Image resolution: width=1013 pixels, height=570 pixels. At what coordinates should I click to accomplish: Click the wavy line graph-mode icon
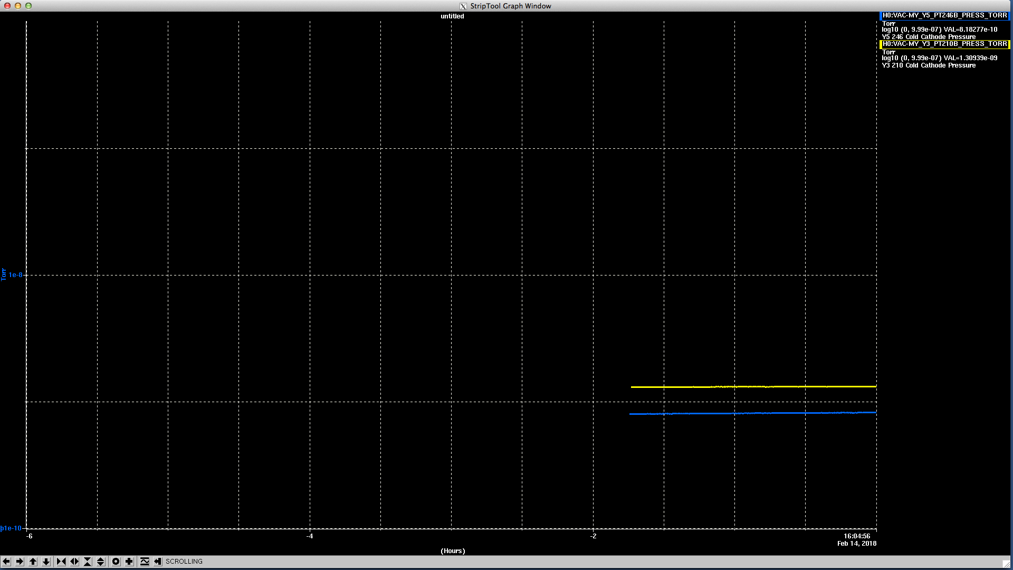tap(145, 562)
